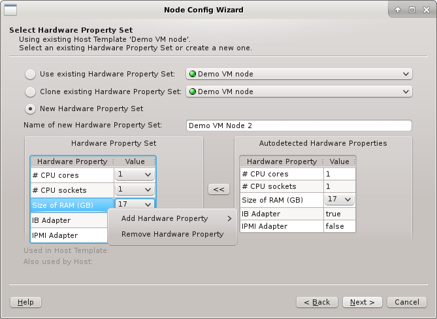
Task: Select the '# CPU cores' row in left table
Action: 73,175
